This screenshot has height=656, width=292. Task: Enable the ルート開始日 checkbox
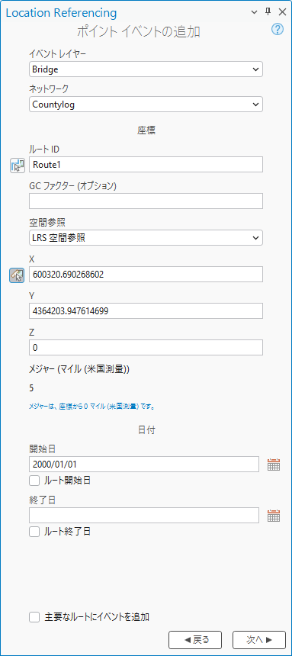[34, 481]
